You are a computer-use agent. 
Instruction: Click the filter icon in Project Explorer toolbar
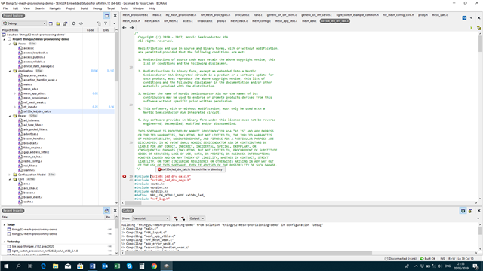106,23
